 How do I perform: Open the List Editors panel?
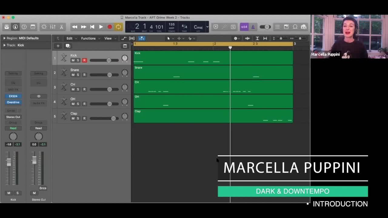pos(277,27)
